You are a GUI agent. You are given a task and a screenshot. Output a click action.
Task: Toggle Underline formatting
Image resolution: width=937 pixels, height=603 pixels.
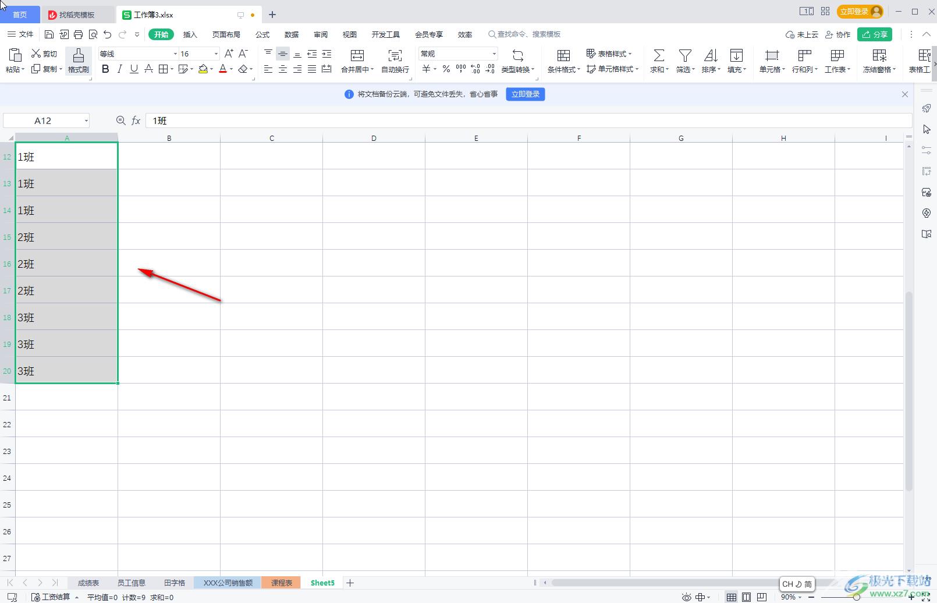point(134,69)
